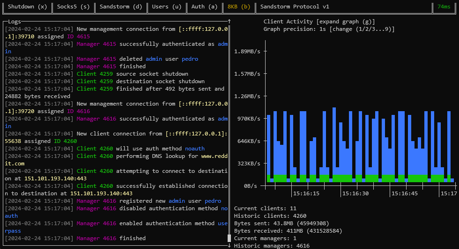Click the logs scroll down arrow
The image size is (459, 249).
coord(229,246)
